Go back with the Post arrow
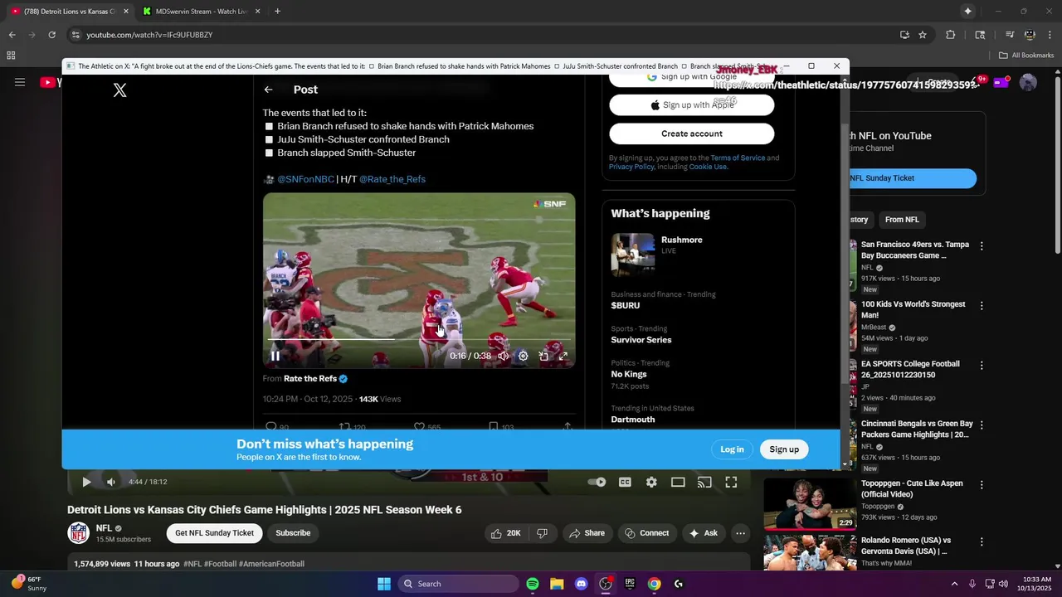 click(x=268, y=90)
